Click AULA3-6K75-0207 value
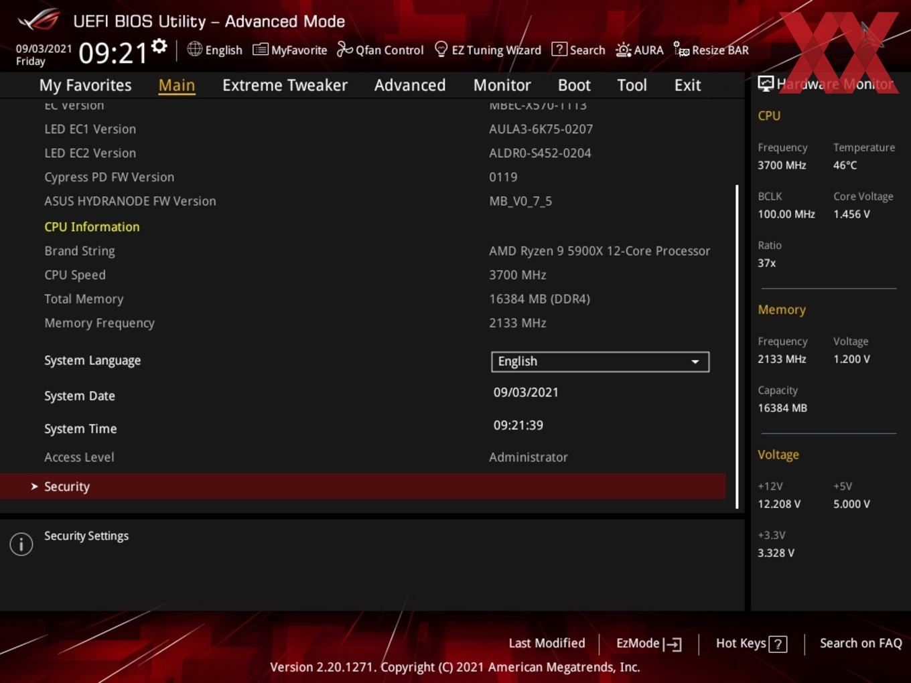Image resolution: width=911 pixels, height=683 pixels. (x=541, y=129)
